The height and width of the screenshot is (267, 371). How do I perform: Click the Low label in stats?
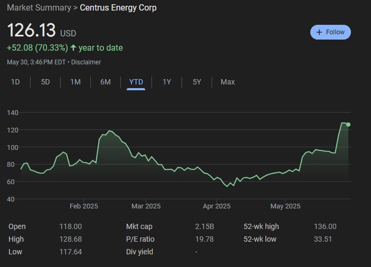(x=15, y=252)
